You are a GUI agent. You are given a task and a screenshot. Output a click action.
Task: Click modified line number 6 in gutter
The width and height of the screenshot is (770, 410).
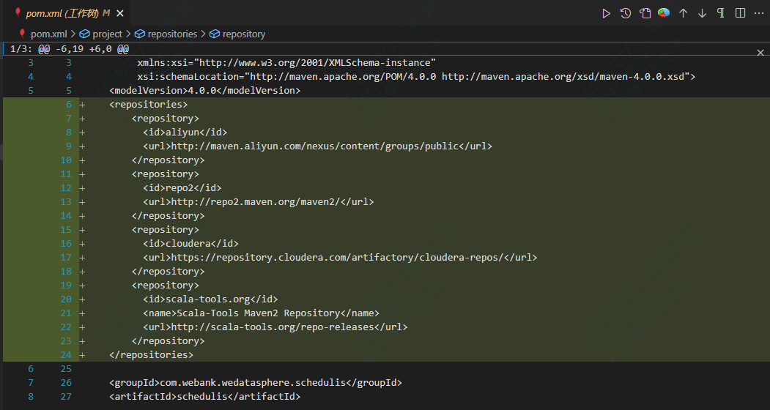[69, 105]
